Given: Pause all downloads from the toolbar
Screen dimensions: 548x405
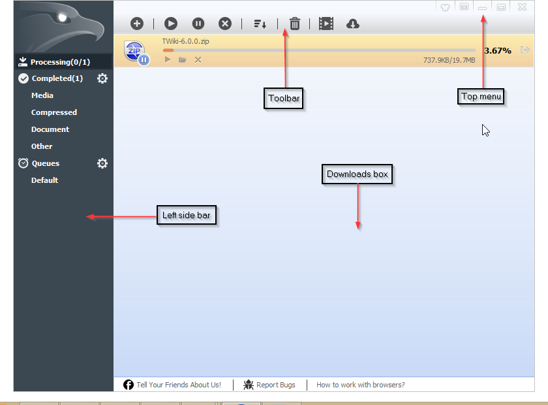Looking at the screenshot, I should (x=198, y=24).
